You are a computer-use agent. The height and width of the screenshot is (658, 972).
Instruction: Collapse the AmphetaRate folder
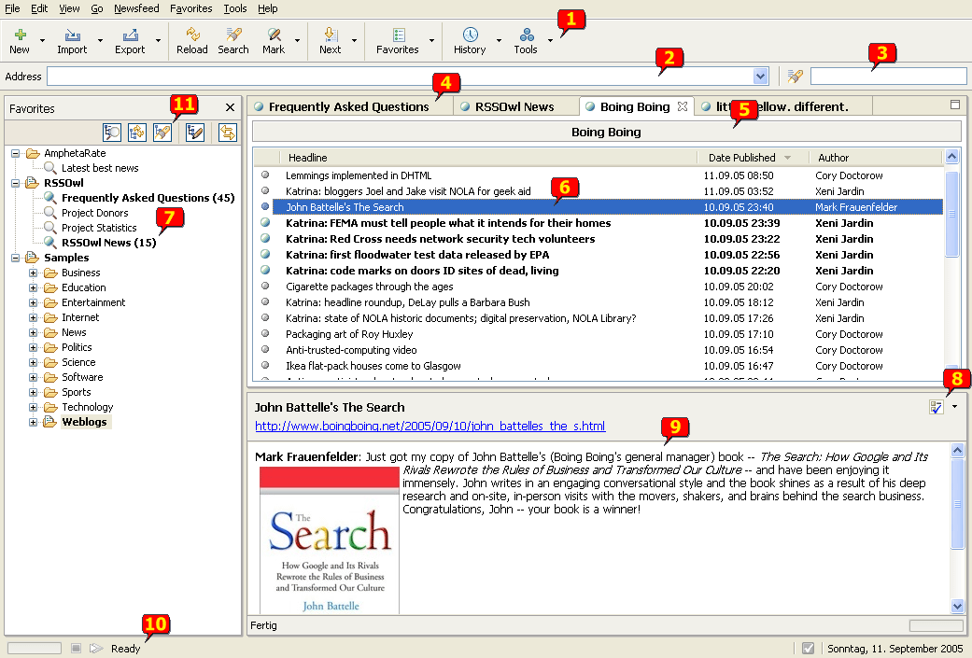coord(16,153)
